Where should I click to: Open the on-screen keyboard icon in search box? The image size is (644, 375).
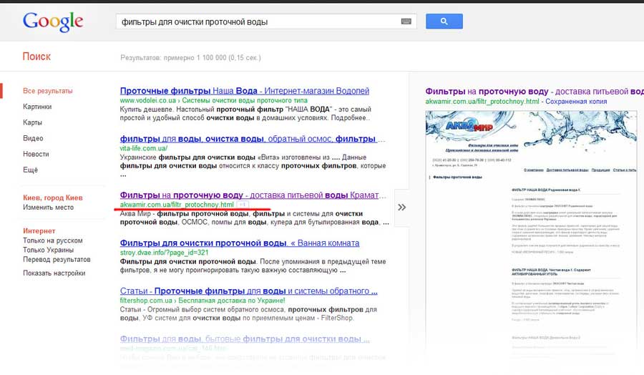tap(406, 21)
